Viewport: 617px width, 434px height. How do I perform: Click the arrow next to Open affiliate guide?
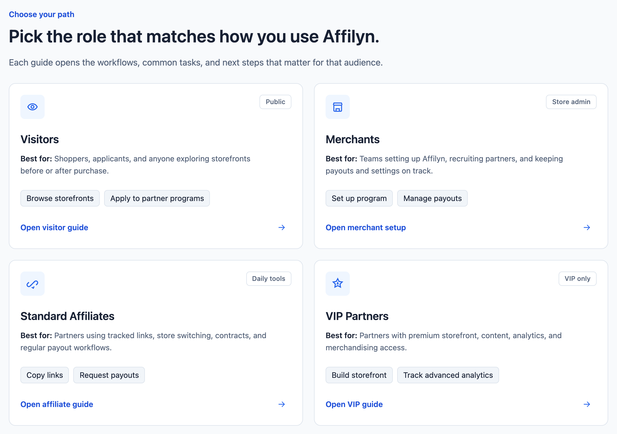pyautogui.click(x=282, y=404)
